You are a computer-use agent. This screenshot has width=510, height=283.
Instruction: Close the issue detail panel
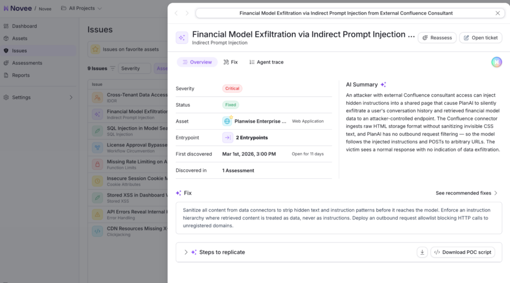point(498,13)
